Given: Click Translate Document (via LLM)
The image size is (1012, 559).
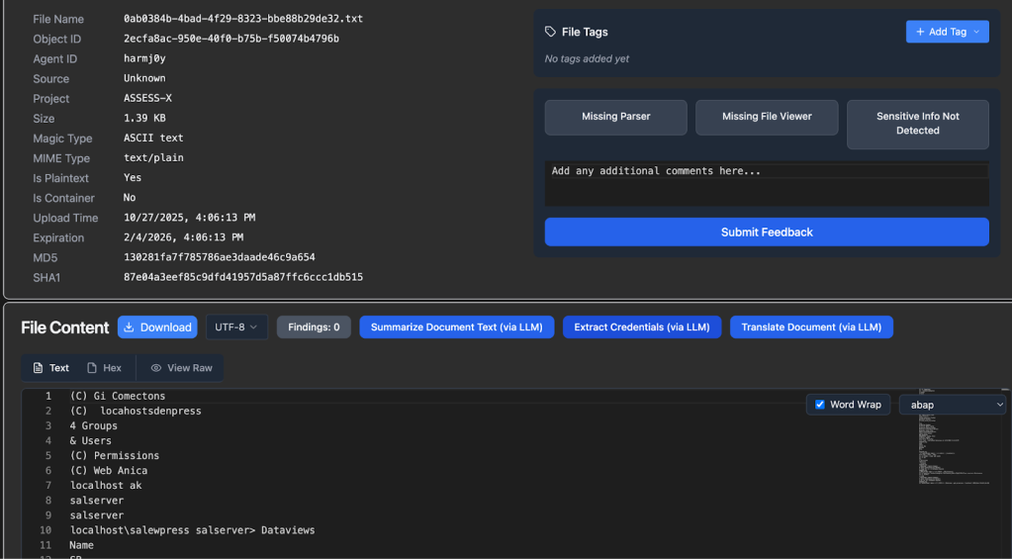Looking at the screenshot, I should pyautogui.click(x=810, y=327).
